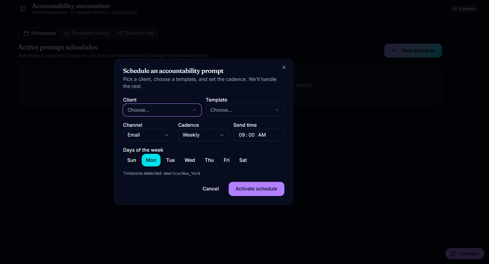Viewport: 489px width, 264px height.
Task: Click the paper plane icon on Delivery log
Action: pyautogui.click(x=120, y=33)
